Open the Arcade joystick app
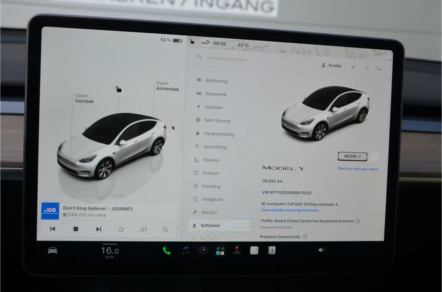442x292 pixels. point(237,250)
